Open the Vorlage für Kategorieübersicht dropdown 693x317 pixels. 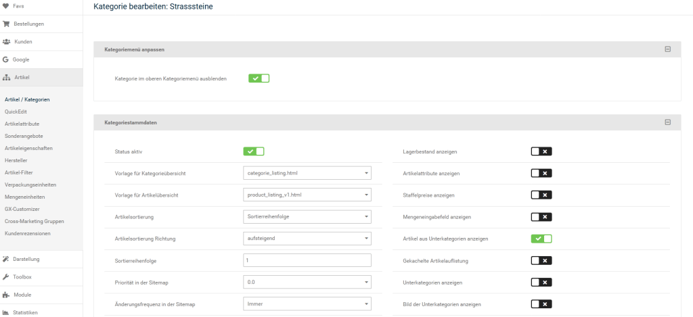(307, 174)
